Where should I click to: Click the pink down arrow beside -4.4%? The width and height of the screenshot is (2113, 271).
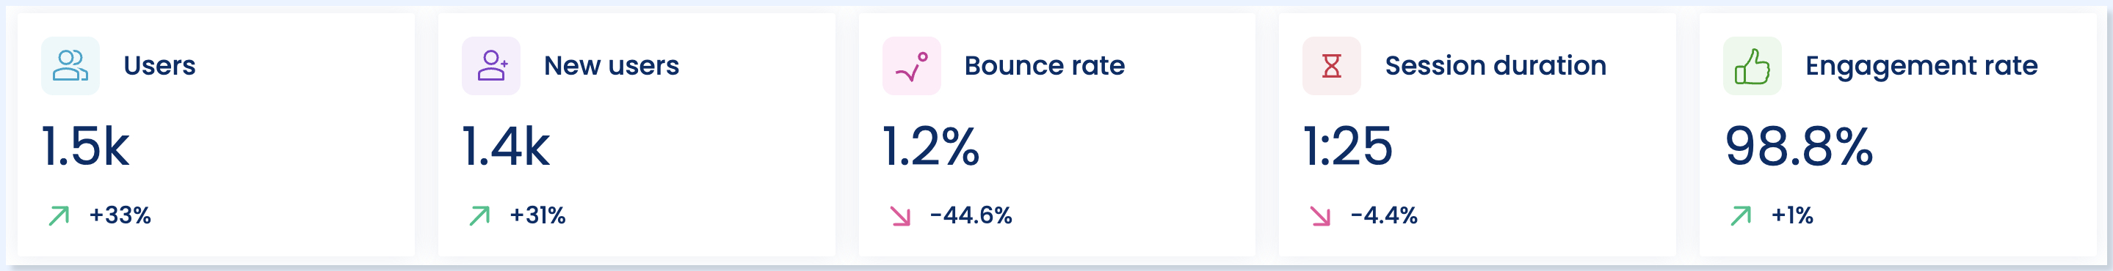[1321, 215]
